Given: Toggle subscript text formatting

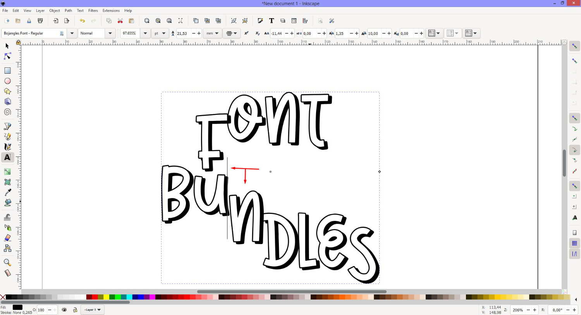Looking at the screenshot, I should click(257, 33).
